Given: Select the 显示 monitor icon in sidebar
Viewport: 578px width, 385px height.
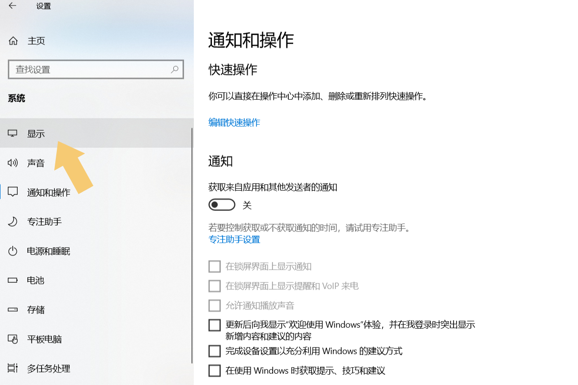Looking at the screenshot, I should [12, 133].
